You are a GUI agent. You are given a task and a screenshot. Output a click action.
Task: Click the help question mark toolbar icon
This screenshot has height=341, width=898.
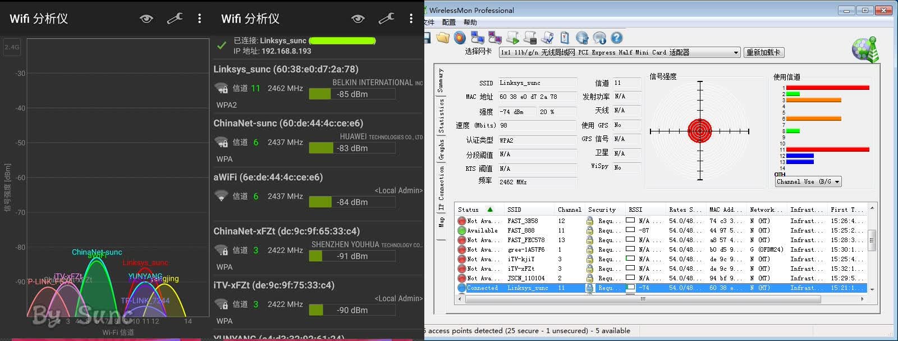coord(617,38)
